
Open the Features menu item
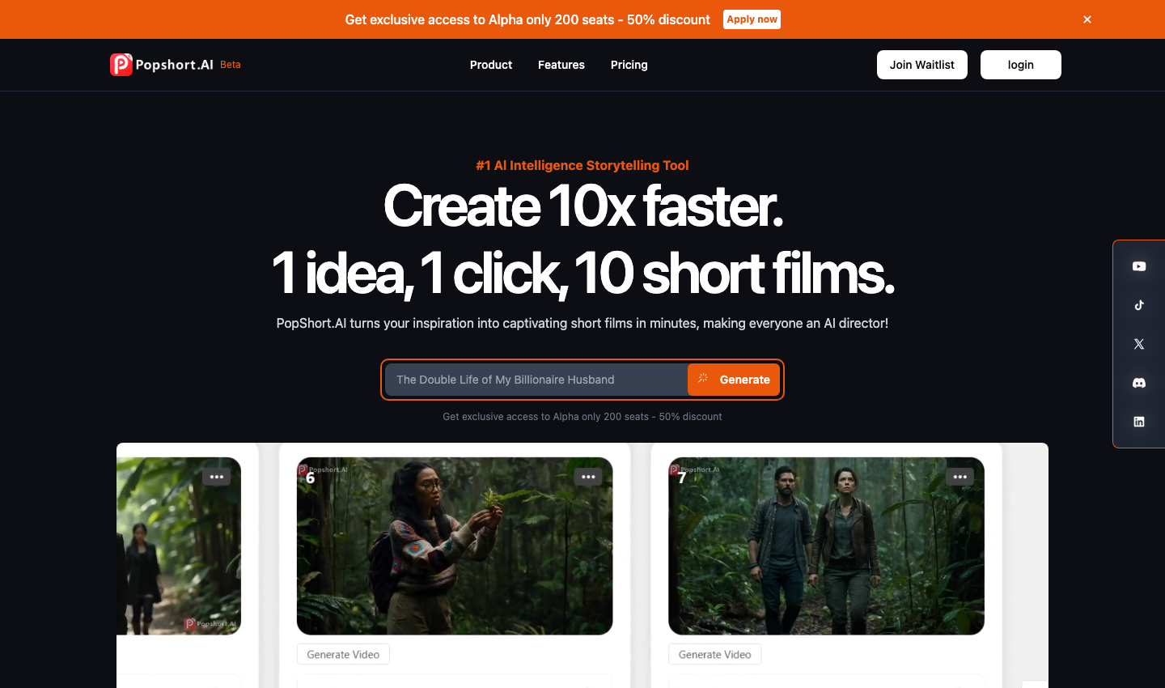tap(561, 65)
